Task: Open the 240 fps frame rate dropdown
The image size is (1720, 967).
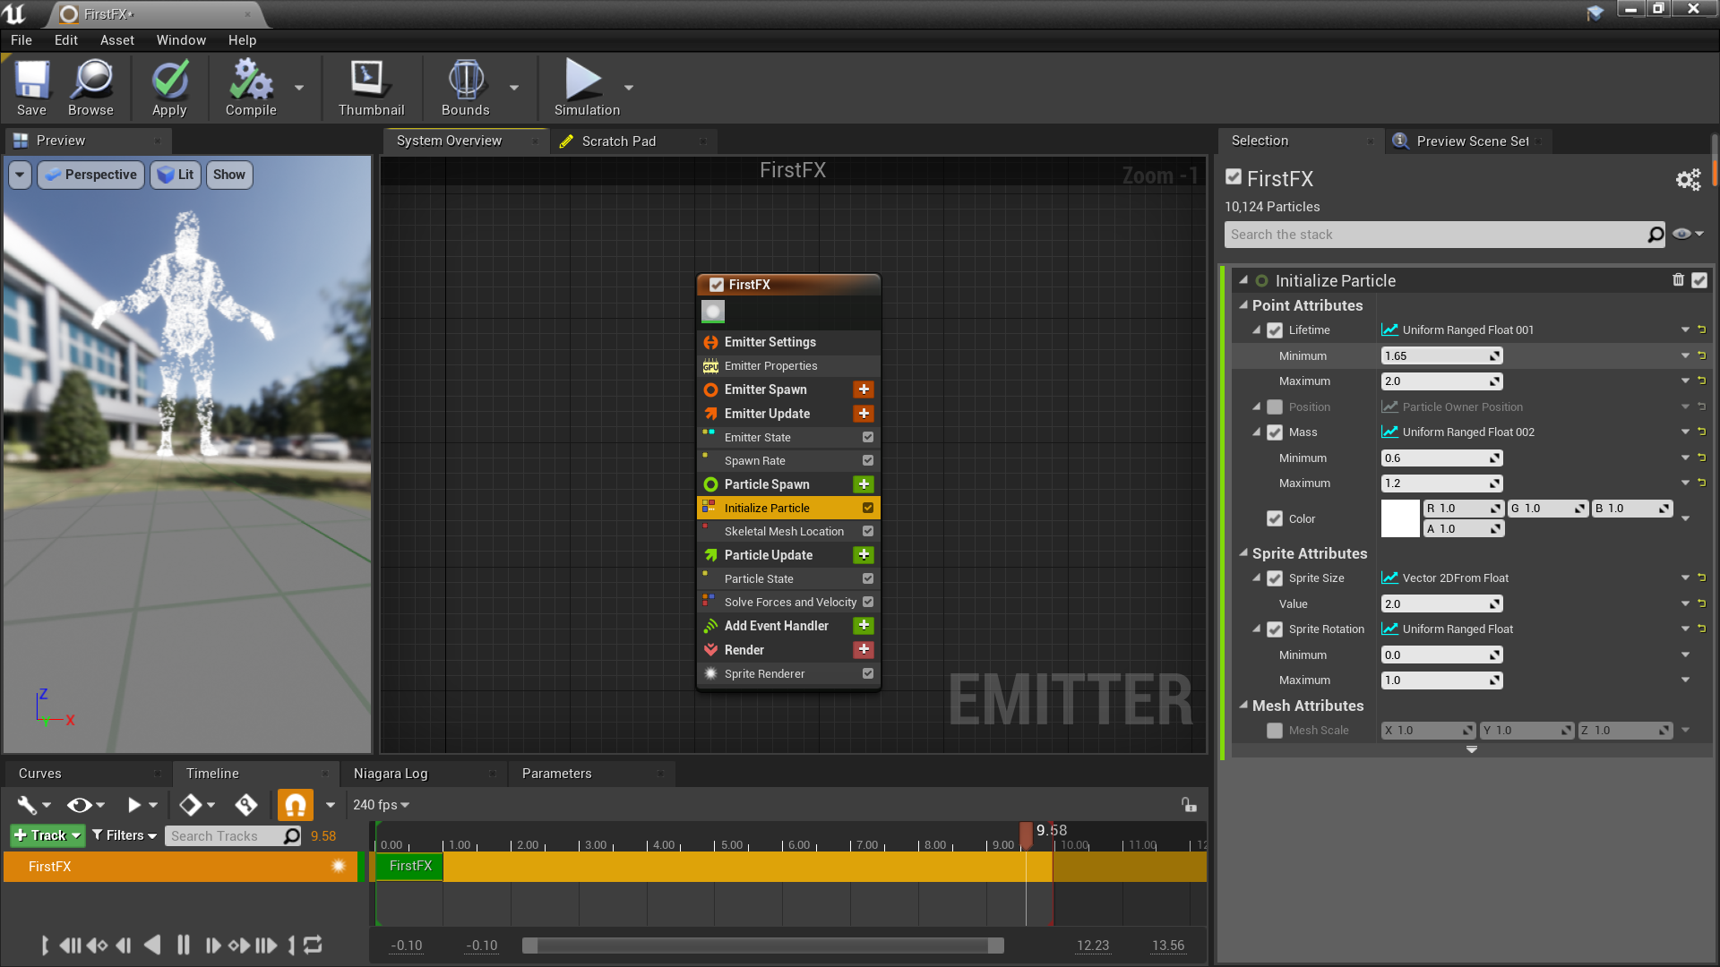Action: (x=381, y=805)
